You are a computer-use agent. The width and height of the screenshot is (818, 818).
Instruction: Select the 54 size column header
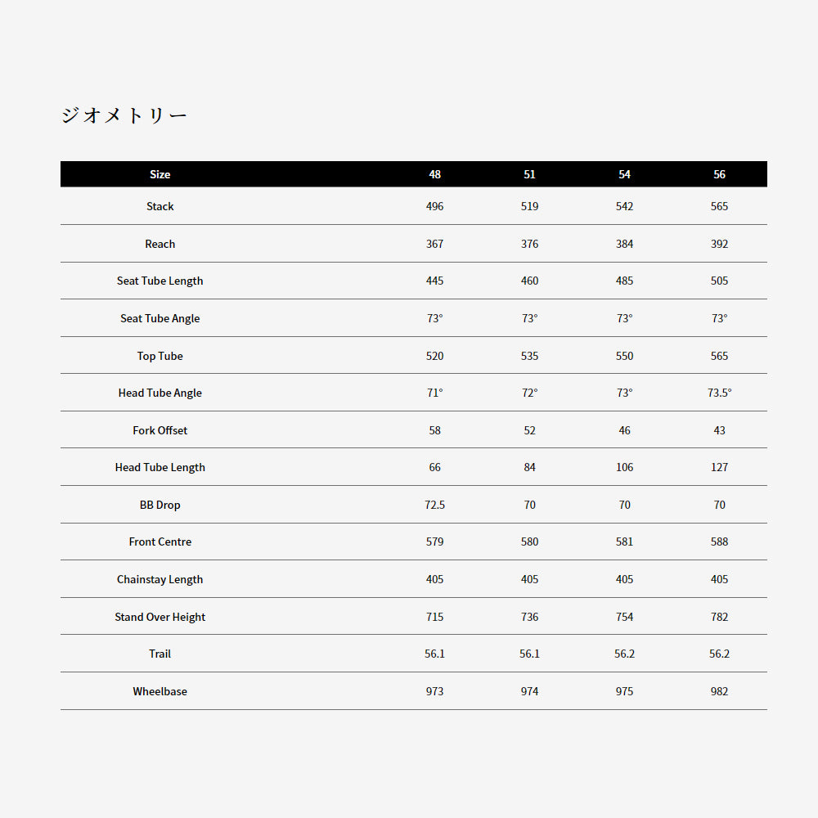(x=624, y=174)
